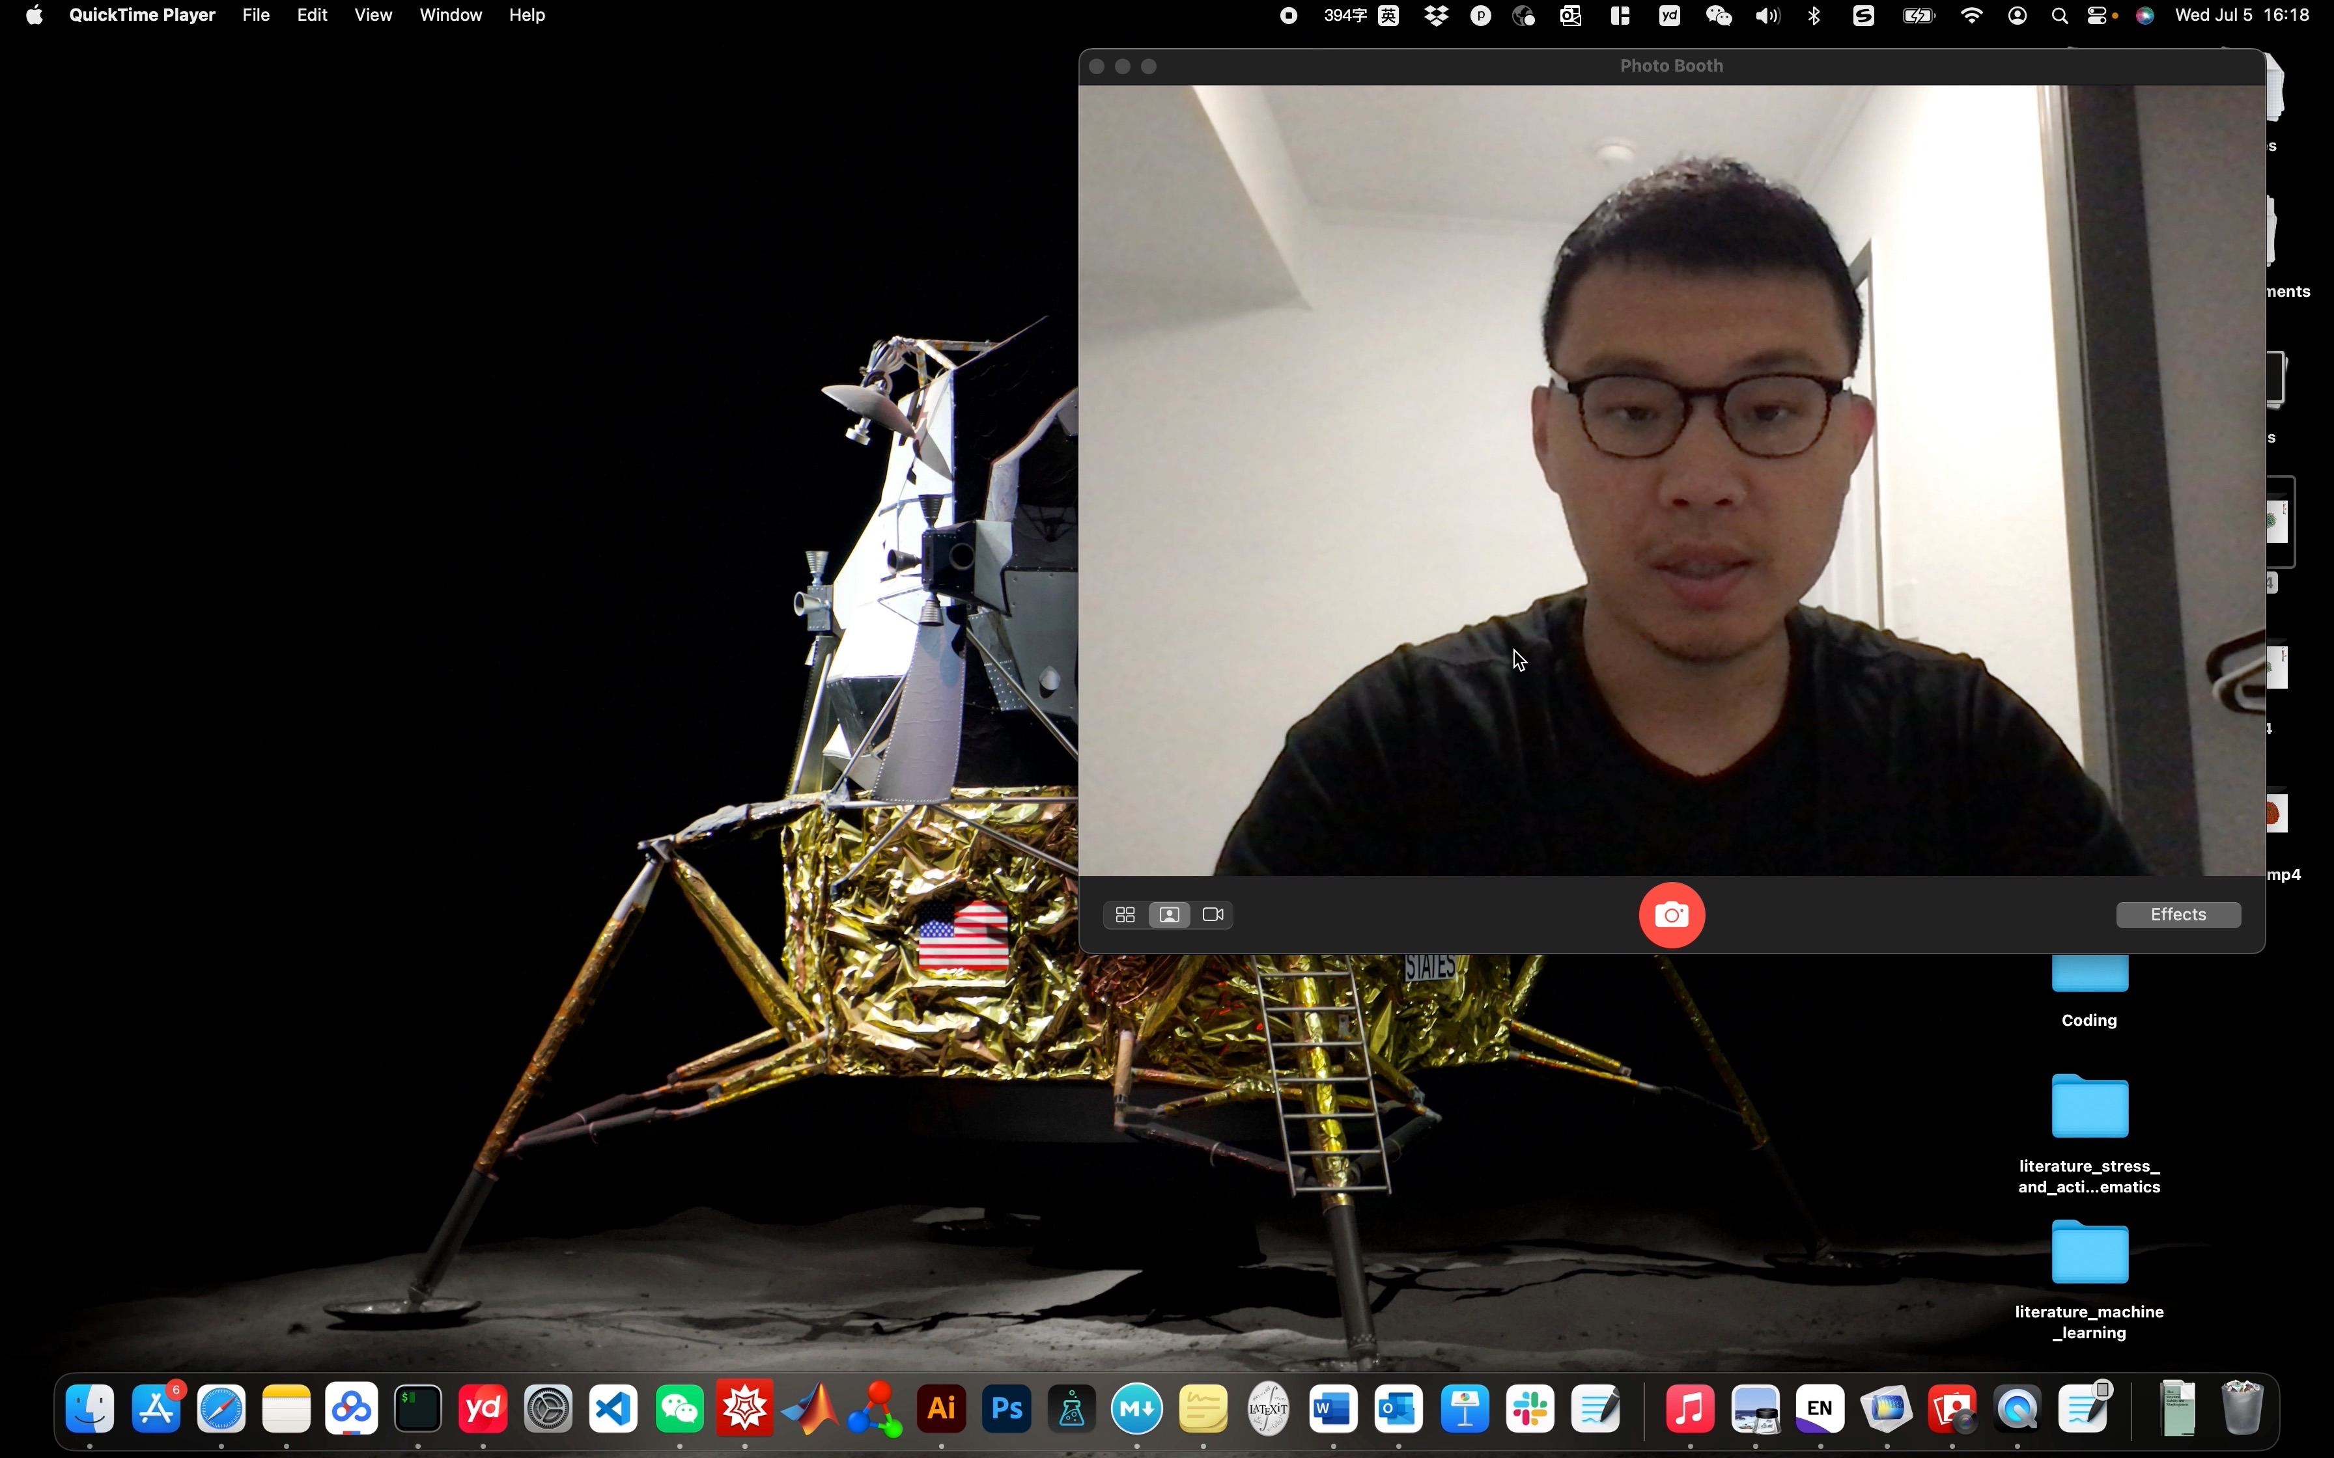Launch Visual Studio Code from the dock

(614, 1410)
